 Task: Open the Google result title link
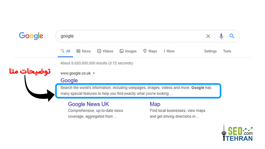pyautogui.click(x=69, y=80)
